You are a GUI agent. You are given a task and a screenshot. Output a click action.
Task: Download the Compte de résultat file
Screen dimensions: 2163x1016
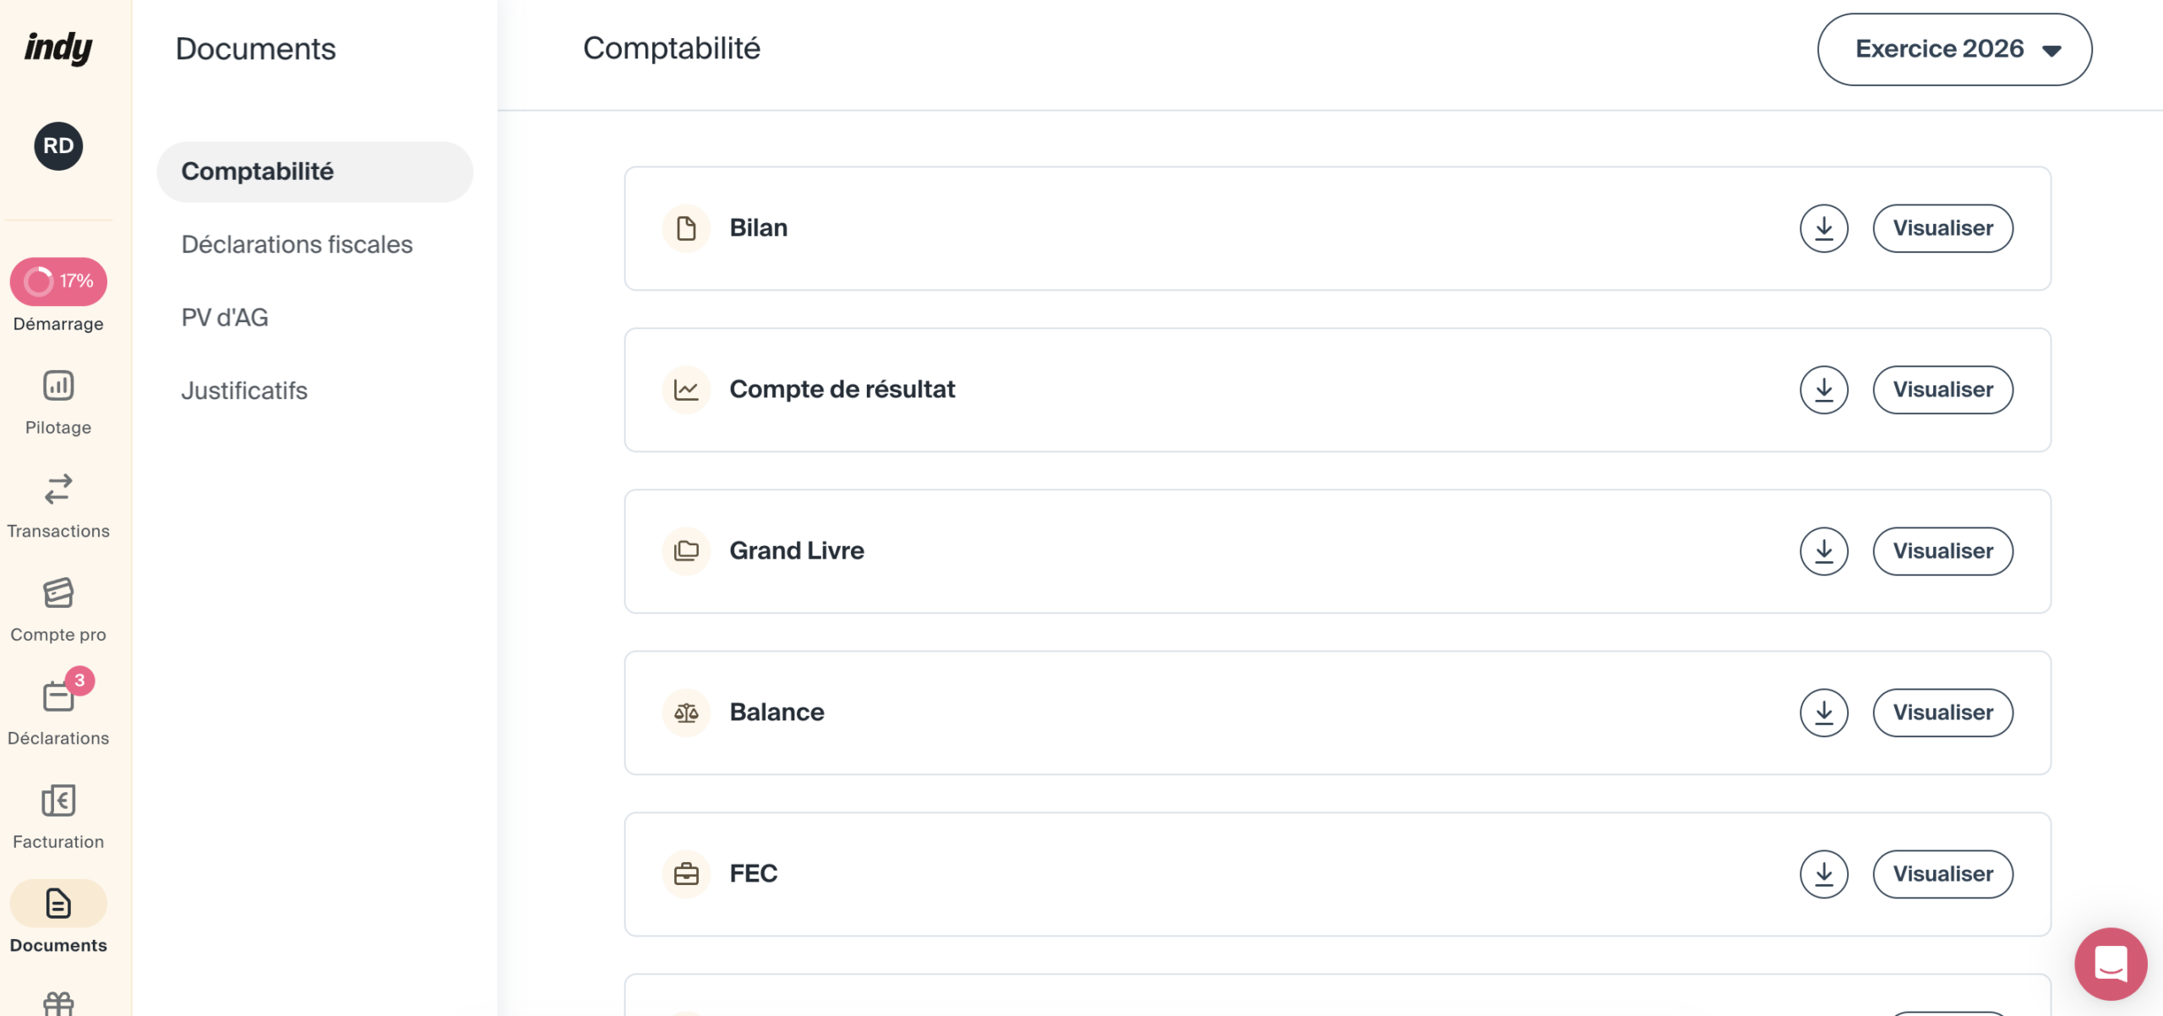1823,390
